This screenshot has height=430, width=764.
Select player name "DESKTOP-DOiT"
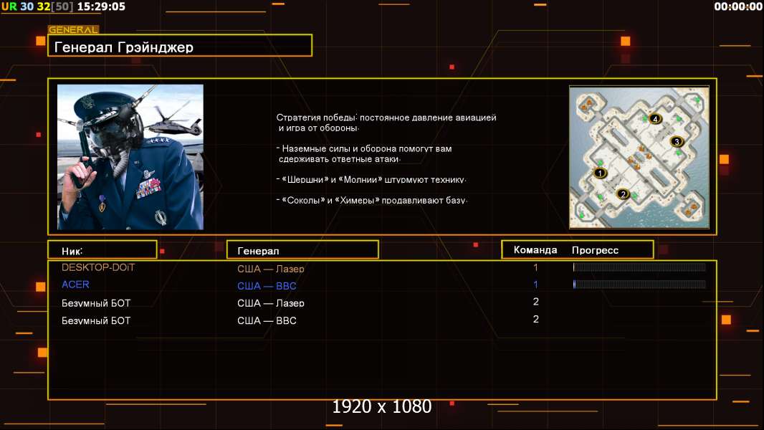pos(98,267)
